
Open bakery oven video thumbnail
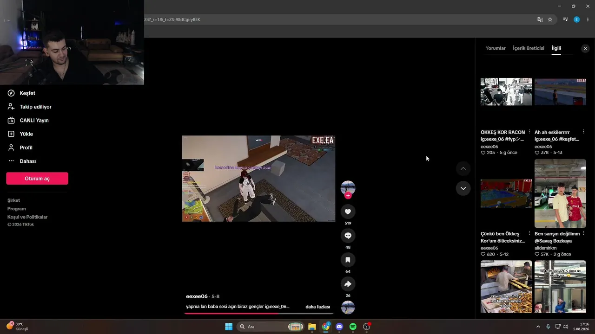pyautogui.click(x=506, y=287)
